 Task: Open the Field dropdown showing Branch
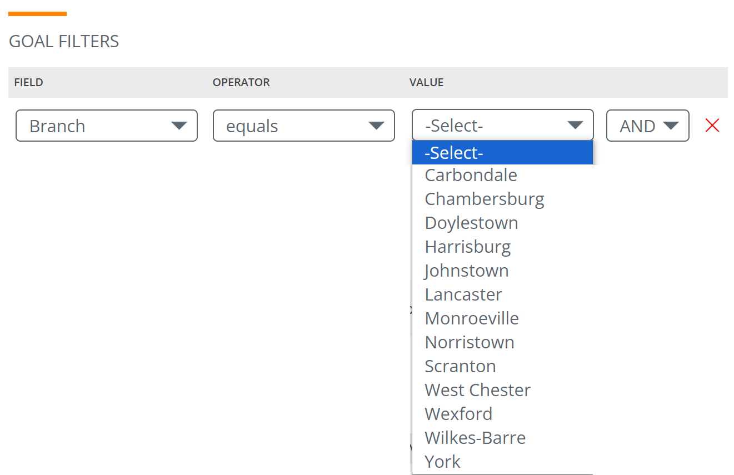[107, 126]
